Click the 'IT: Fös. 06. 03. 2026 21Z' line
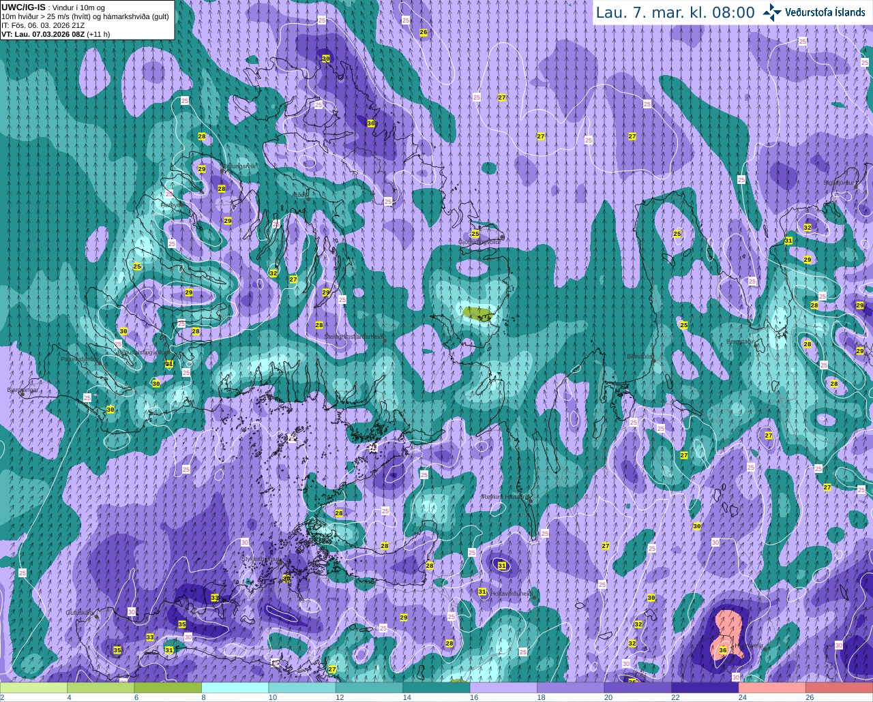This screenshot has height=702, width=873. [x=43, y=25]
